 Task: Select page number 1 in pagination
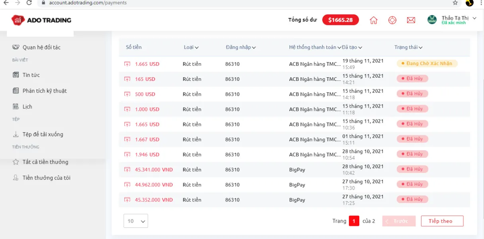(354, 221)
